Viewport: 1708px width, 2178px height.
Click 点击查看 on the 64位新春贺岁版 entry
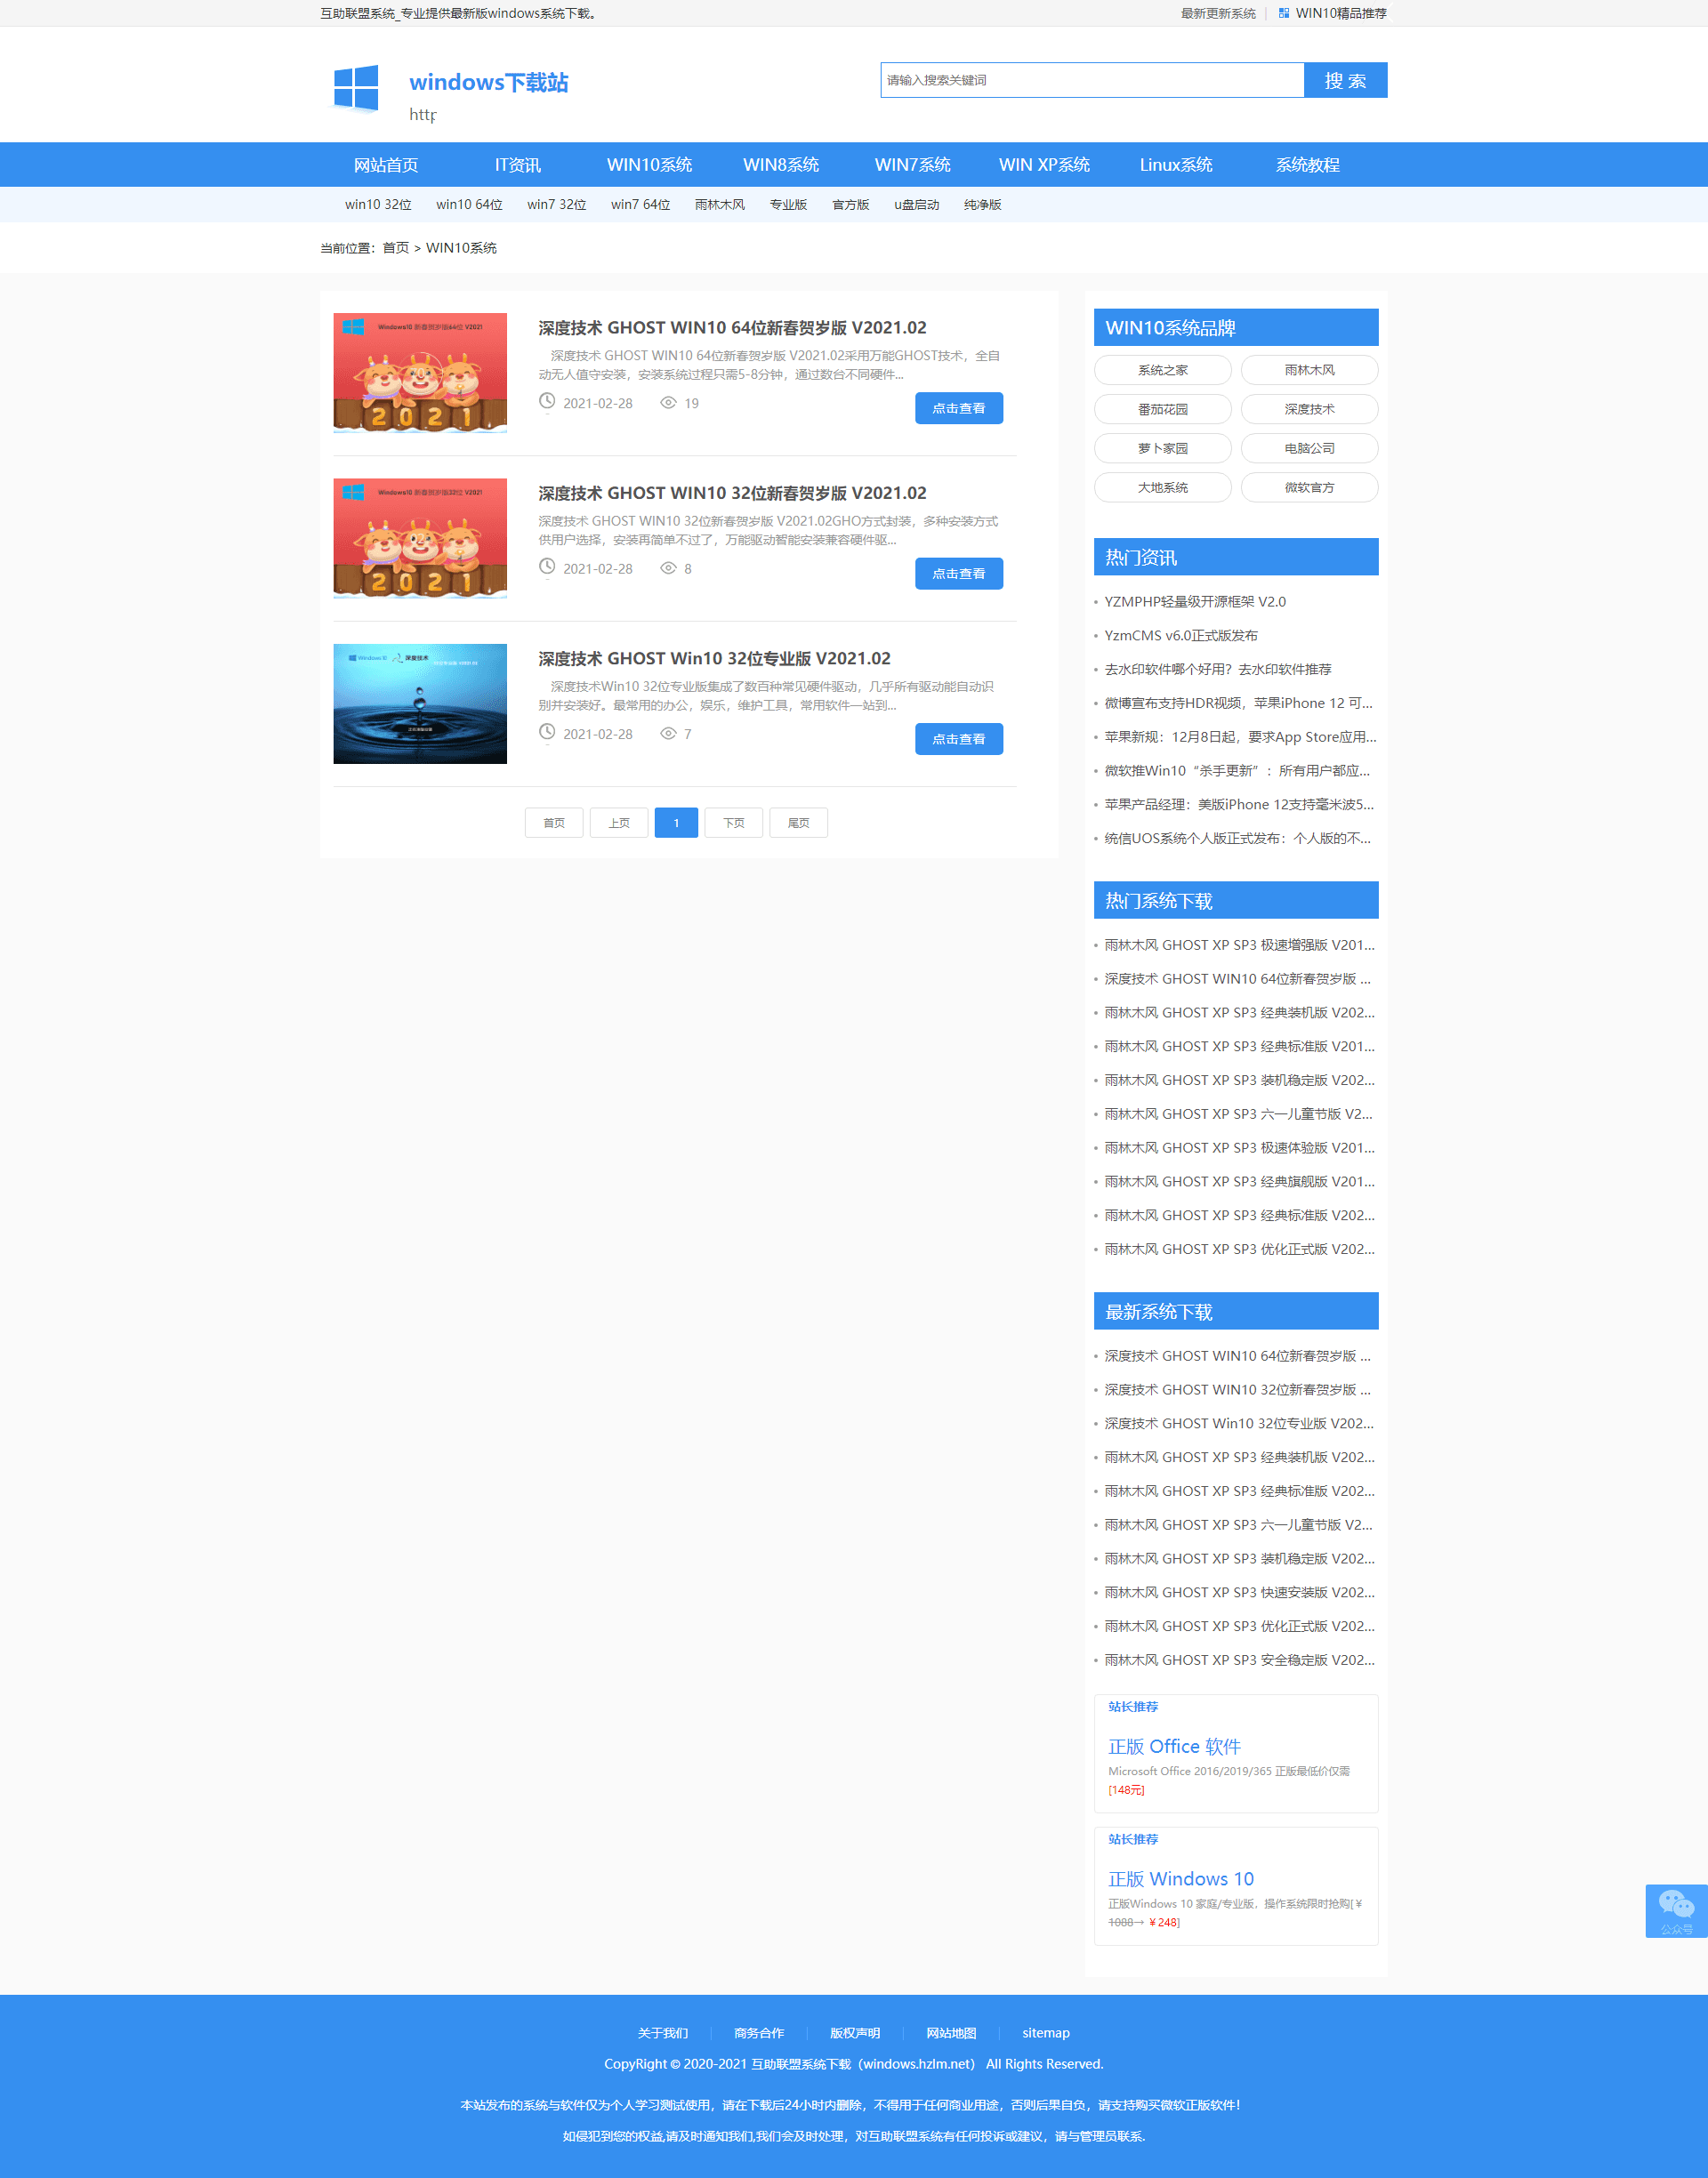click(x=958, y=408)
